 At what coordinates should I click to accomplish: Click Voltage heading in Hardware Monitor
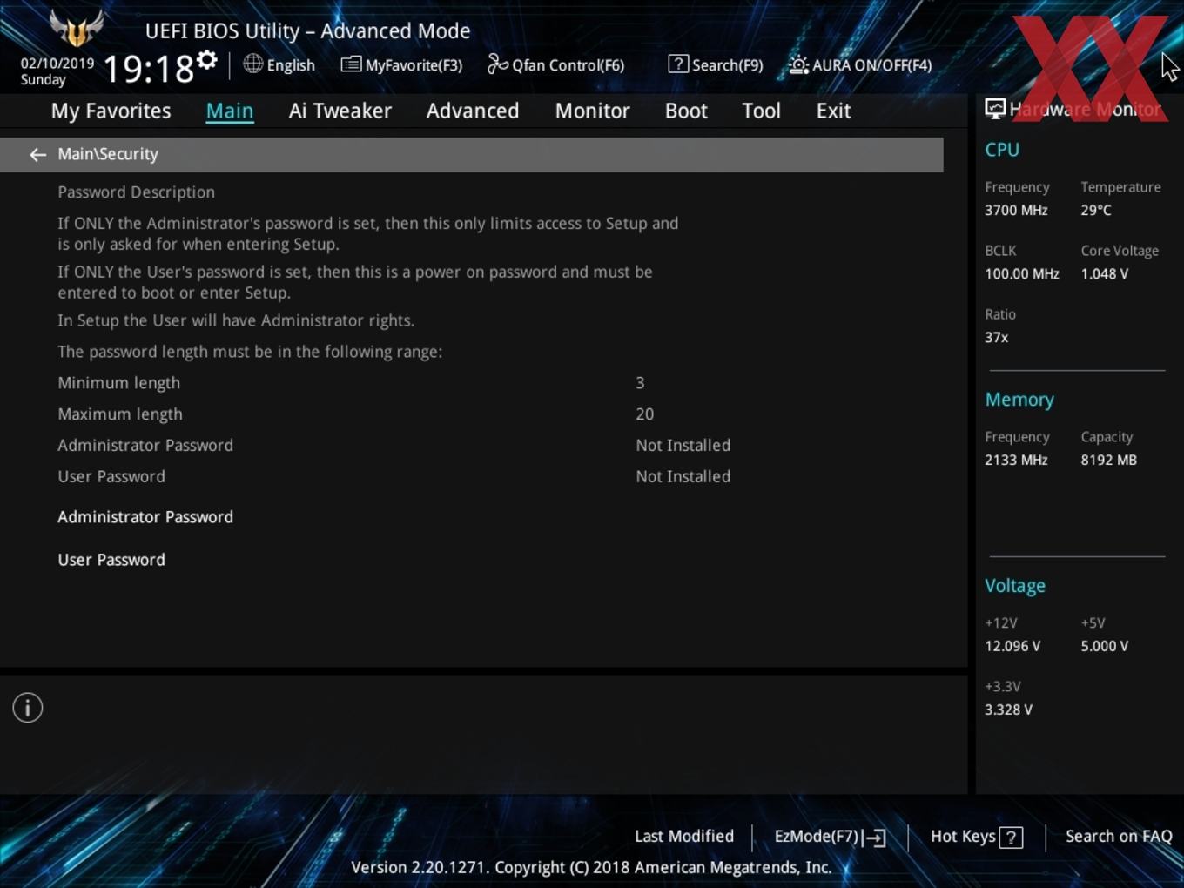pyautogui.click(x=1015, y=586)
